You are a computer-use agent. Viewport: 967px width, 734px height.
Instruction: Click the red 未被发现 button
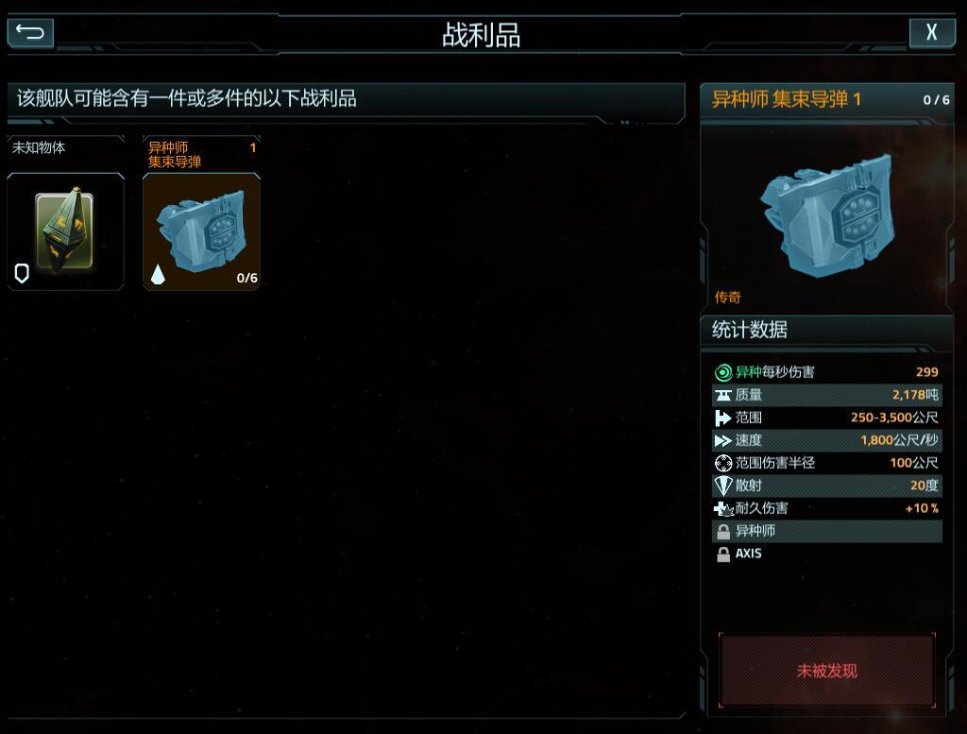point(827,671)
